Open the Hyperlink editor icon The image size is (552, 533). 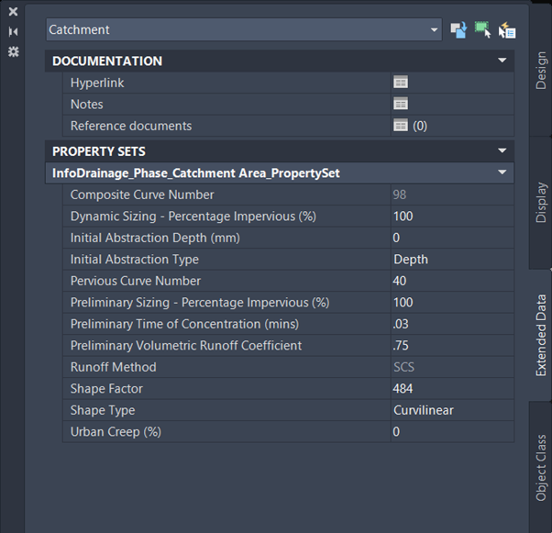(401, 83)
